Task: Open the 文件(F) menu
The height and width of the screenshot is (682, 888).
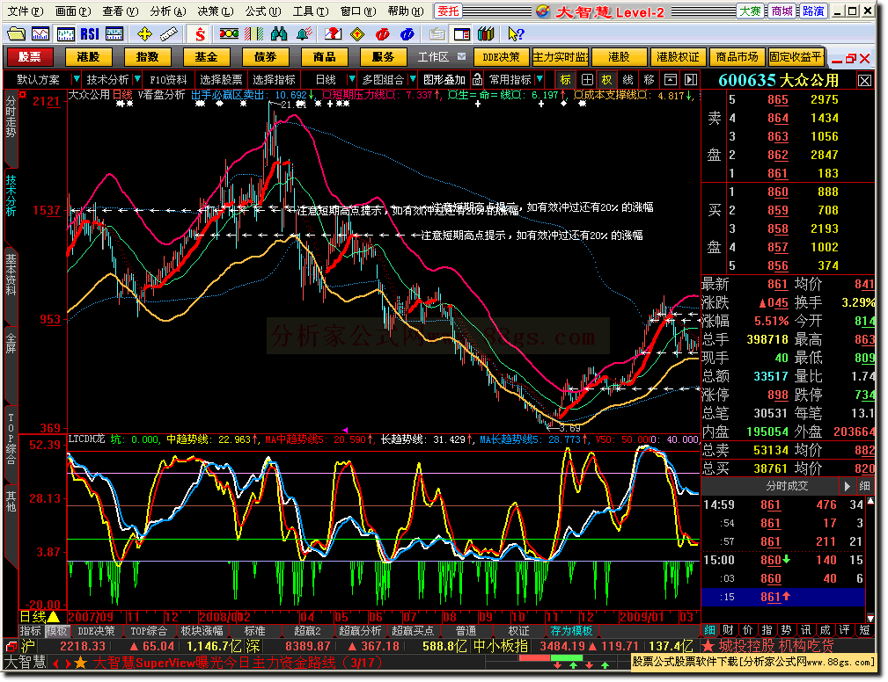Action: point(25,11)
